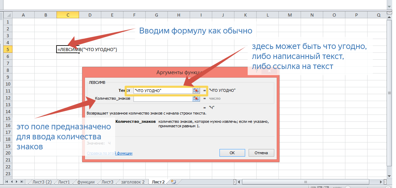Switch to sheet Лист1
This screenshot has width=396, height=188.
click(x=64, y=182)
